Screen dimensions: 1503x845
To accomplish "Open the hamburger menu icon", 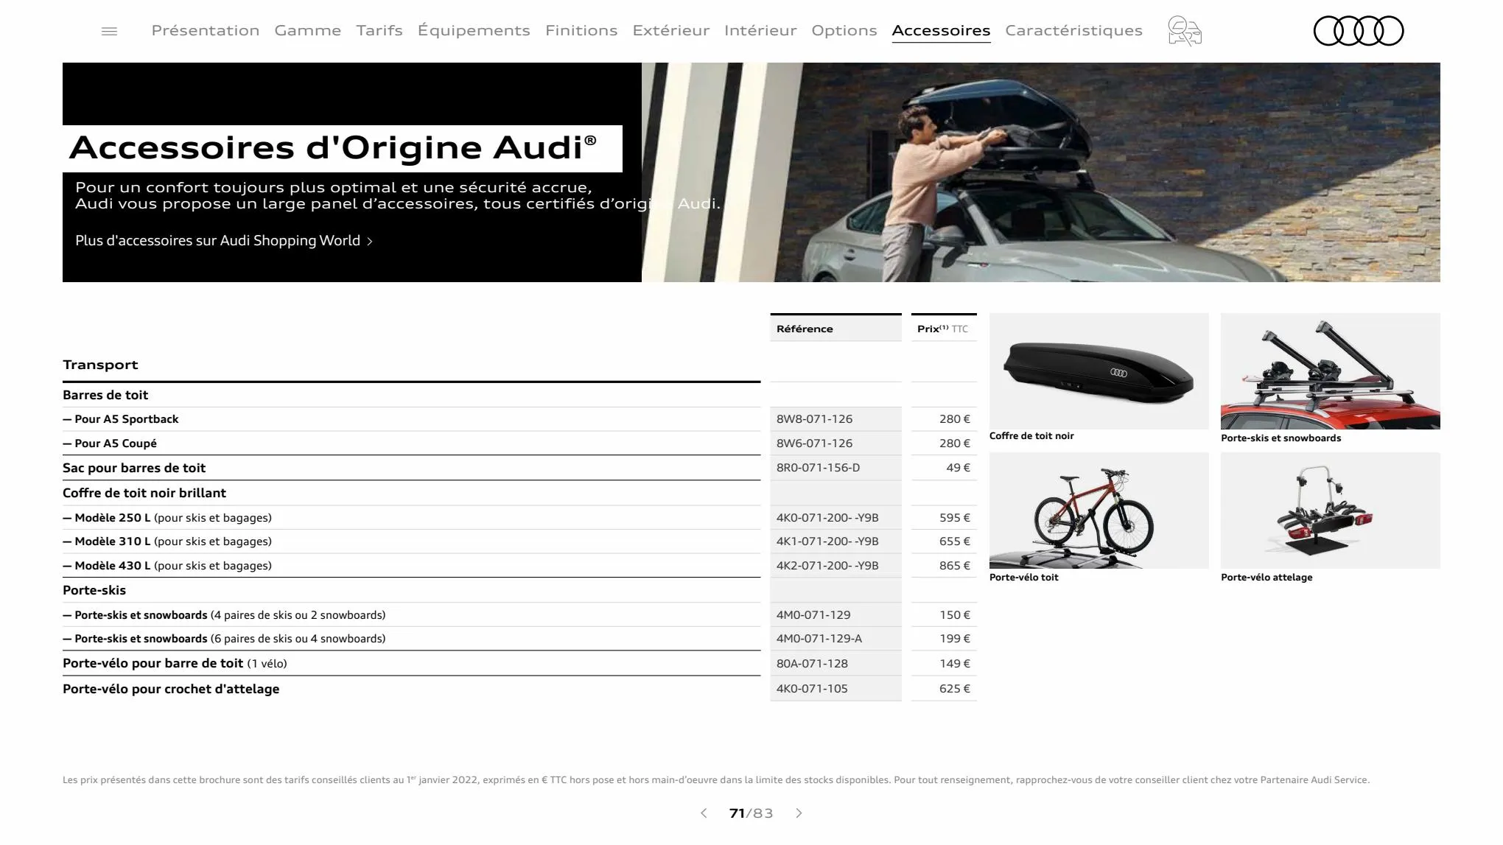I will [x=108, y=31].
